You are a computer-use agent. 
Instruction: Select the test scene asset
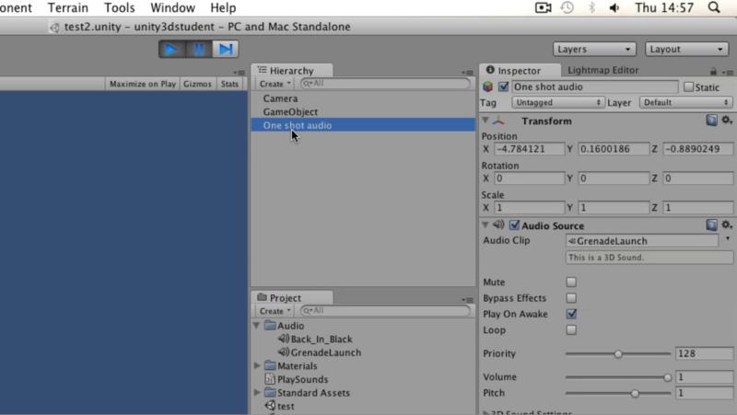click(x=280, y=406)
